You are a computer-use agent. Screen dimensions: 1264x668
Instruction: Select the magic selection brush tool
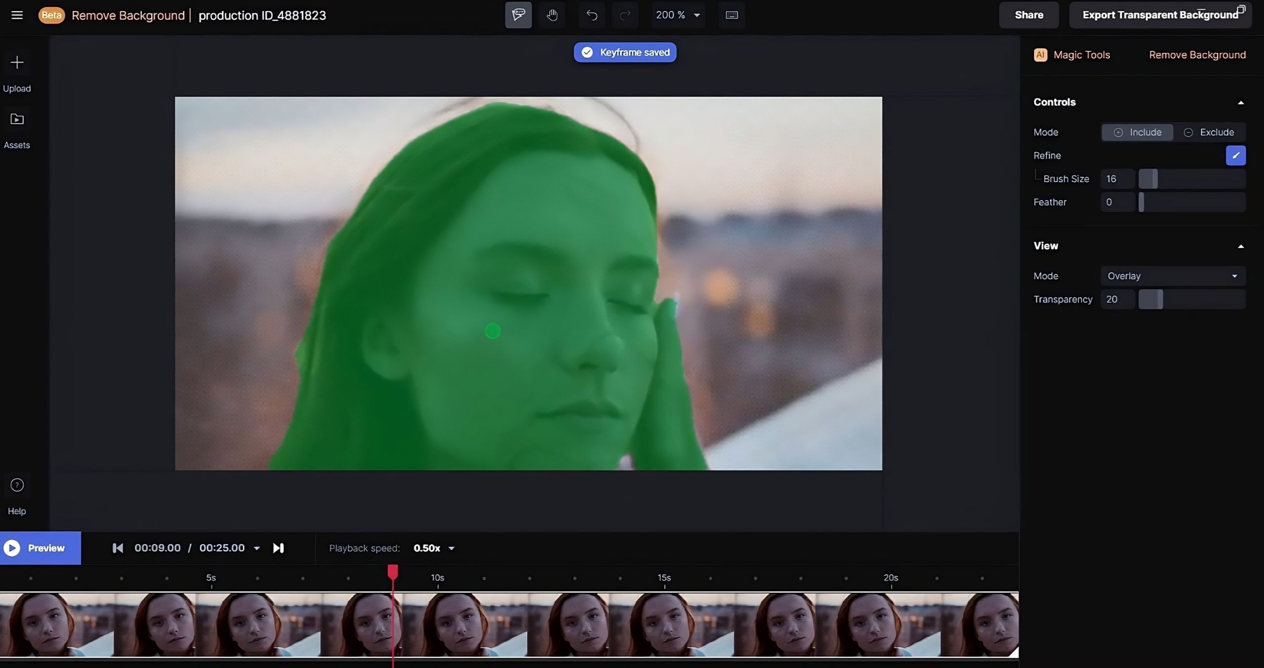pos(518,15)
